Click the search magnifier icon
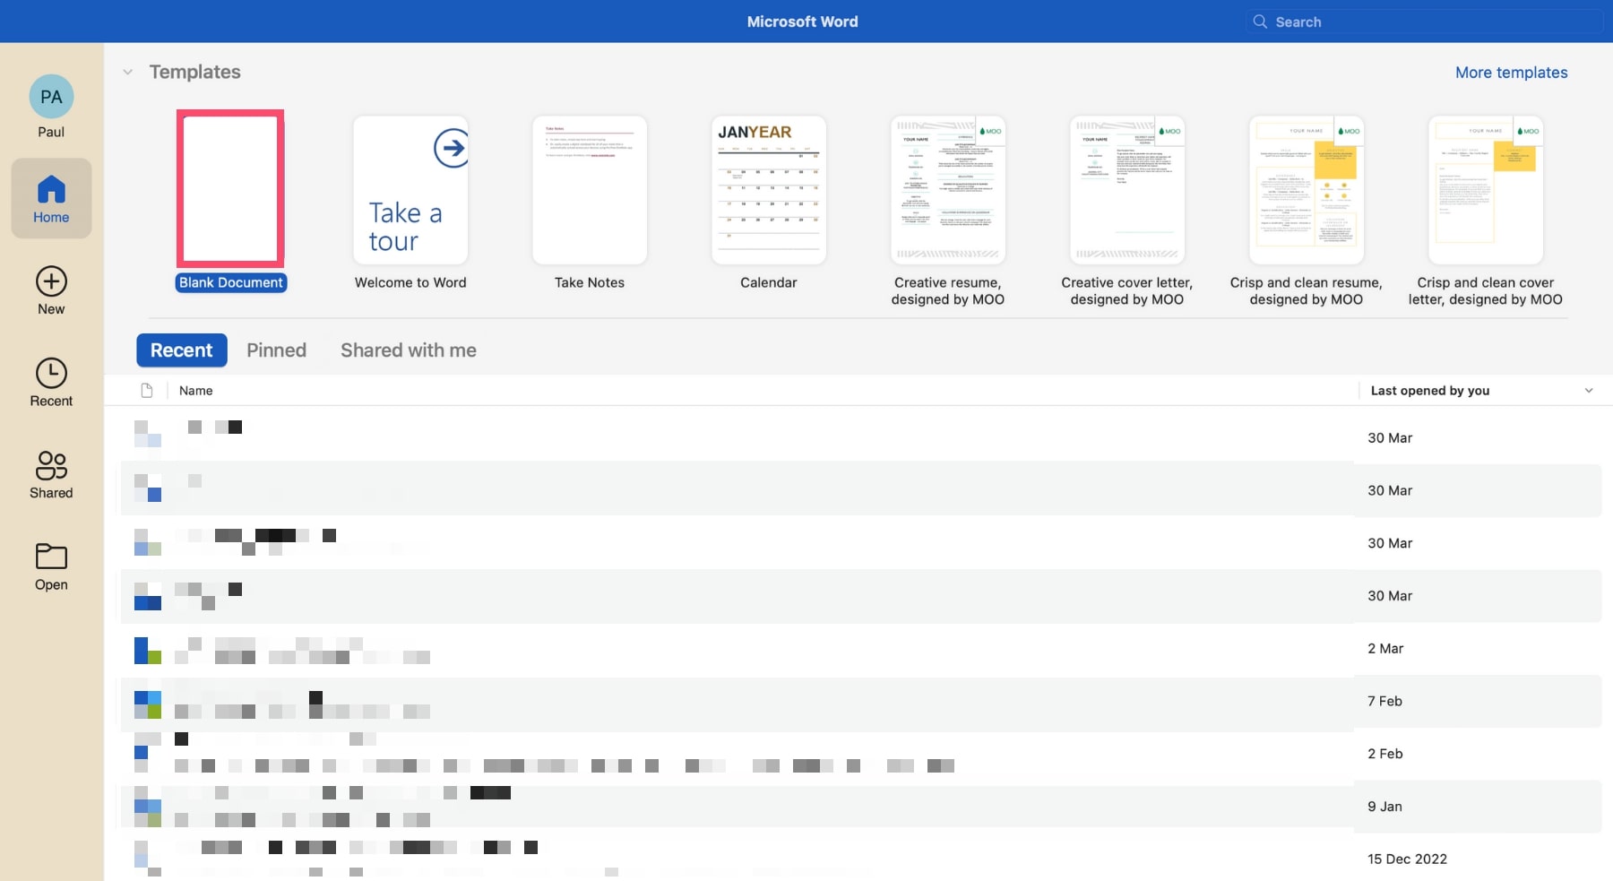The image size is (1613, 881). point(1260,22)
